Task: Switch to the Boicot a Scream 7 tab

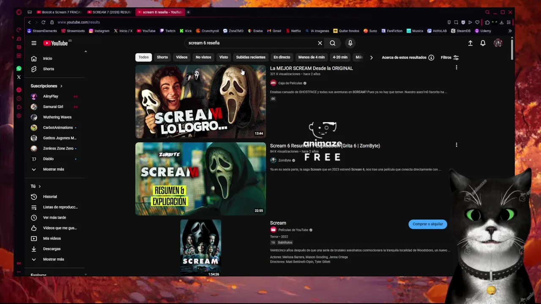Action: [59, 12]
